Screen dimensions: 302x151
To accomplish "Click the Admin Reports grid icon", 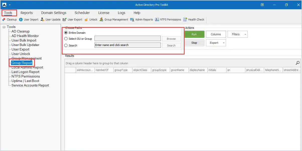I will [132, 19].
